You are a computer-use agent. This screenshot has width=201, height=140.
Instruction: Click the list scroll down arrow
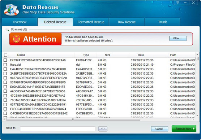(x=197, y=115)
